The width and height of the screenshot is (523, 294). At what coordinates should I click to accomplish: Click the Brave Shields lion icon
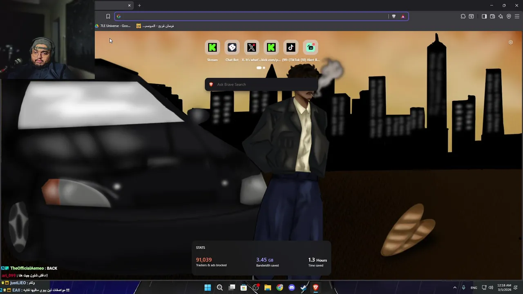tap(393, 16)
